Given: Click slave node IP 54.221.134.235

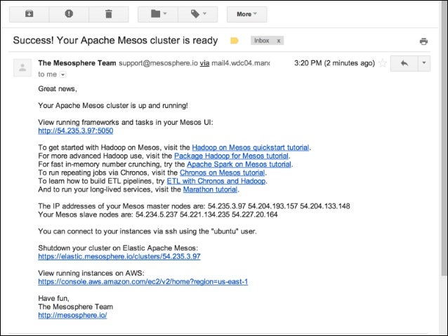Looking at the screenshot, I should coord(204,215).
